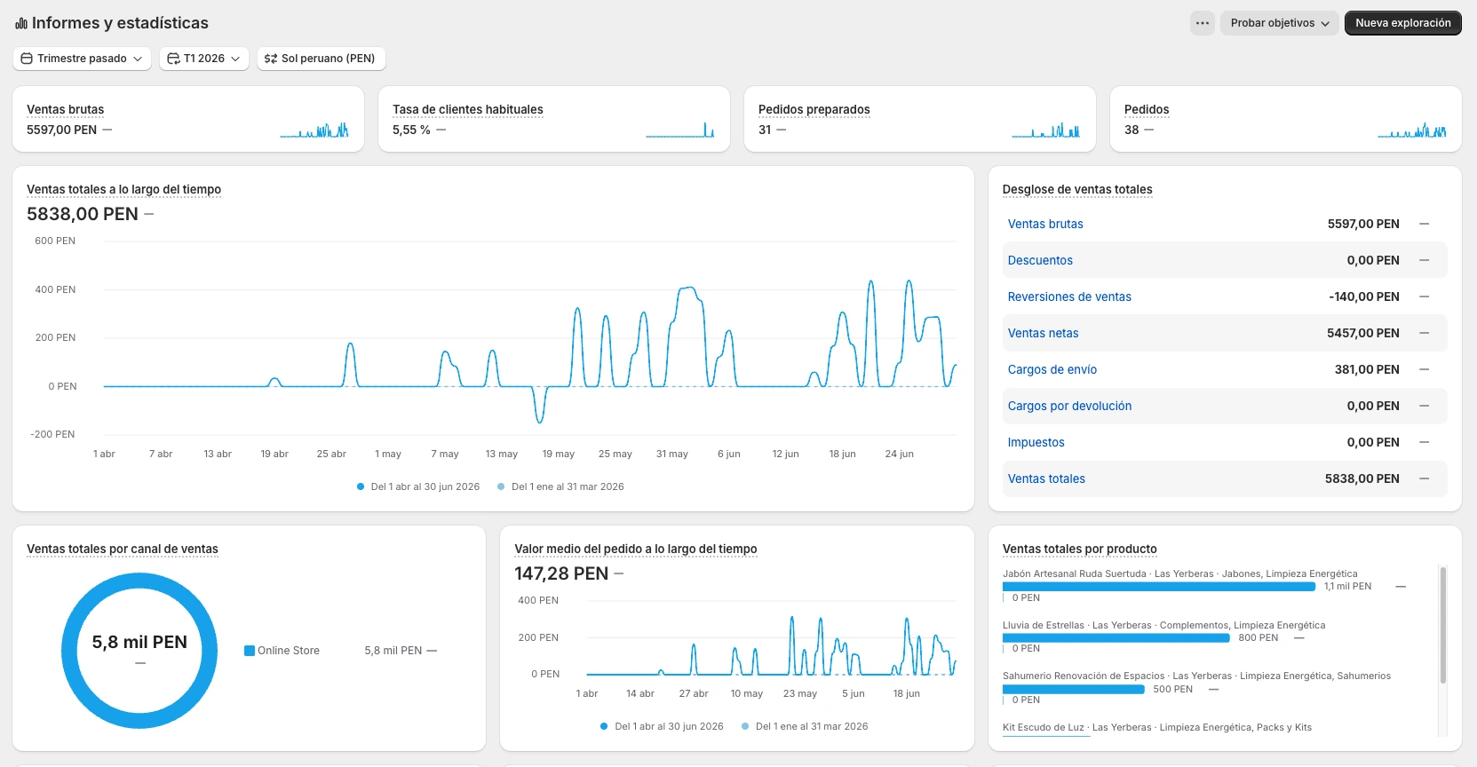Expand the Probar objetivos dropdown
Viewport: 1477px width, 767px height.
(1280, 23)
